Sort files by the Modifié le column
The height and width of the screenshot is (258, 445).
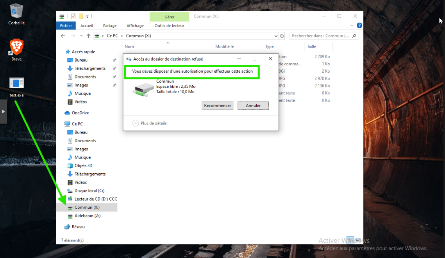click(225, 46)
